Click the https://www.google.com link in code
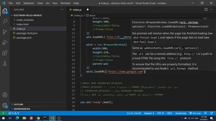The width and height of the screenshot is (216, 121). point(125,72)
